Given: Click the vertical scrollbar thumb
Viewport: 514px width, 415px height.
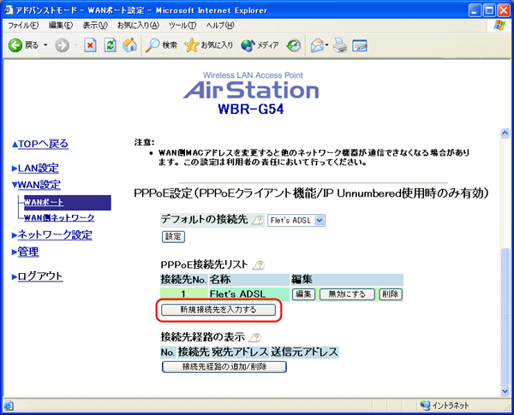Looking at the screenshot, I should tap(505, 317).
